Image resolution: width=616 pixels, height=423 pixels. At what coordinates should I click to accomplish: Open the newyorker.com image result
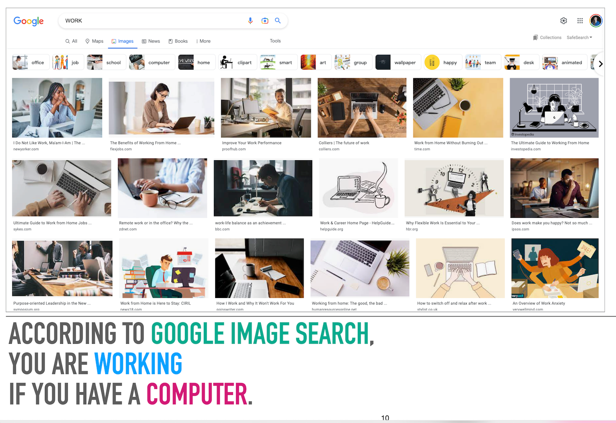[x=57, y=108]
